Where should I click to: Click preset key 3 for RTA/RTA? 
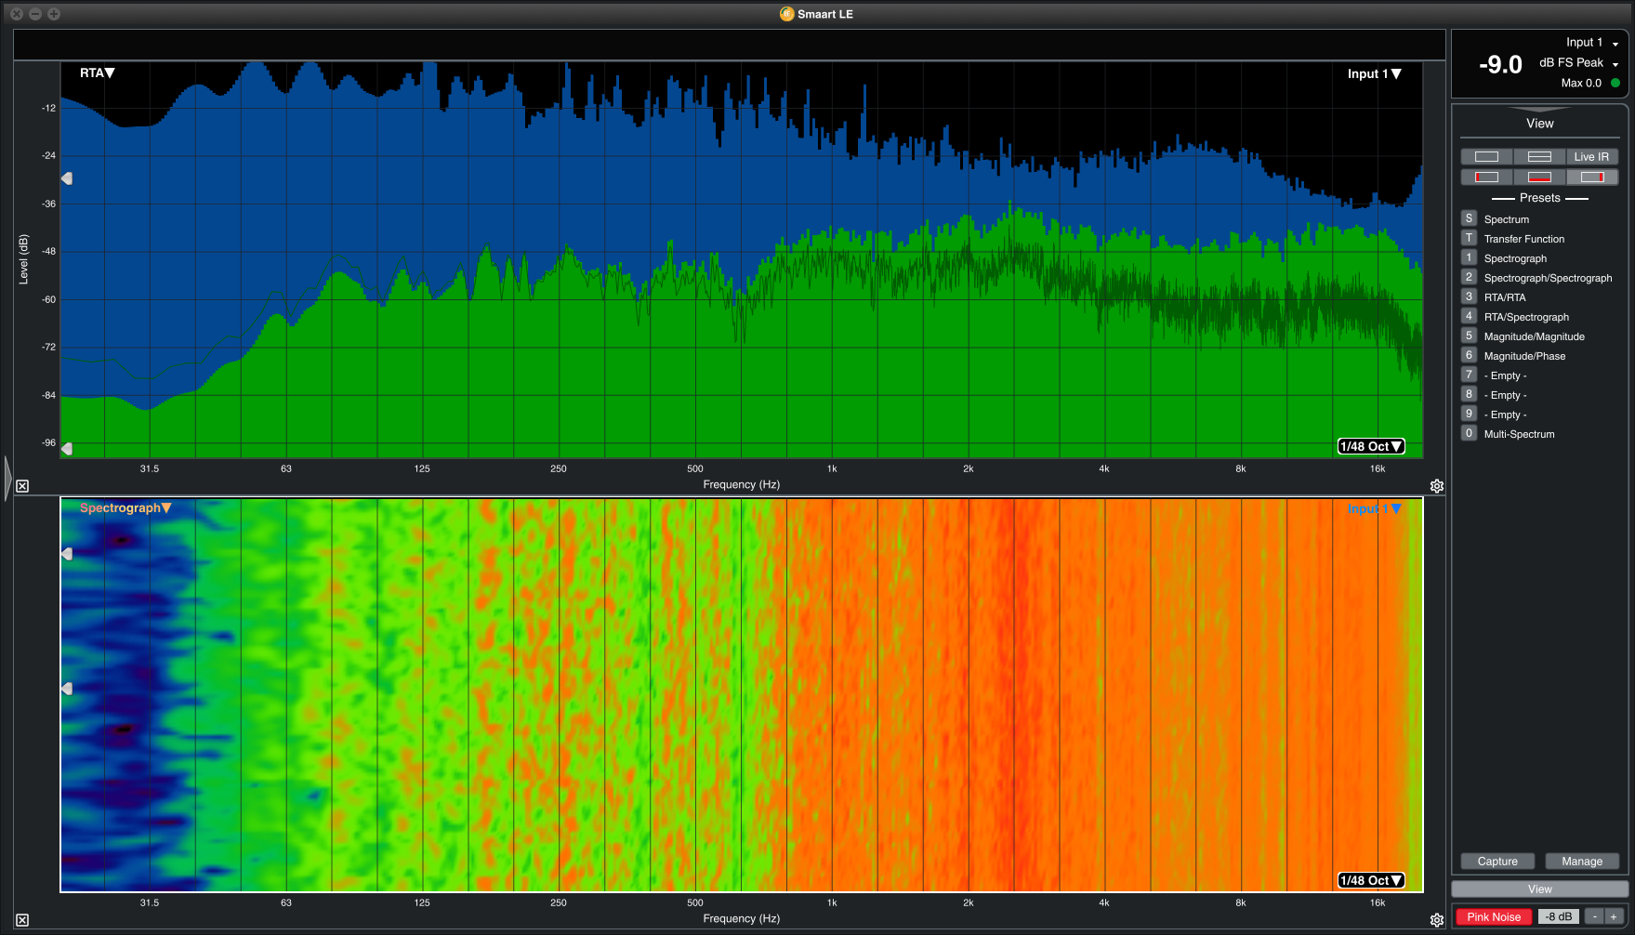[x=1469, y=296]
